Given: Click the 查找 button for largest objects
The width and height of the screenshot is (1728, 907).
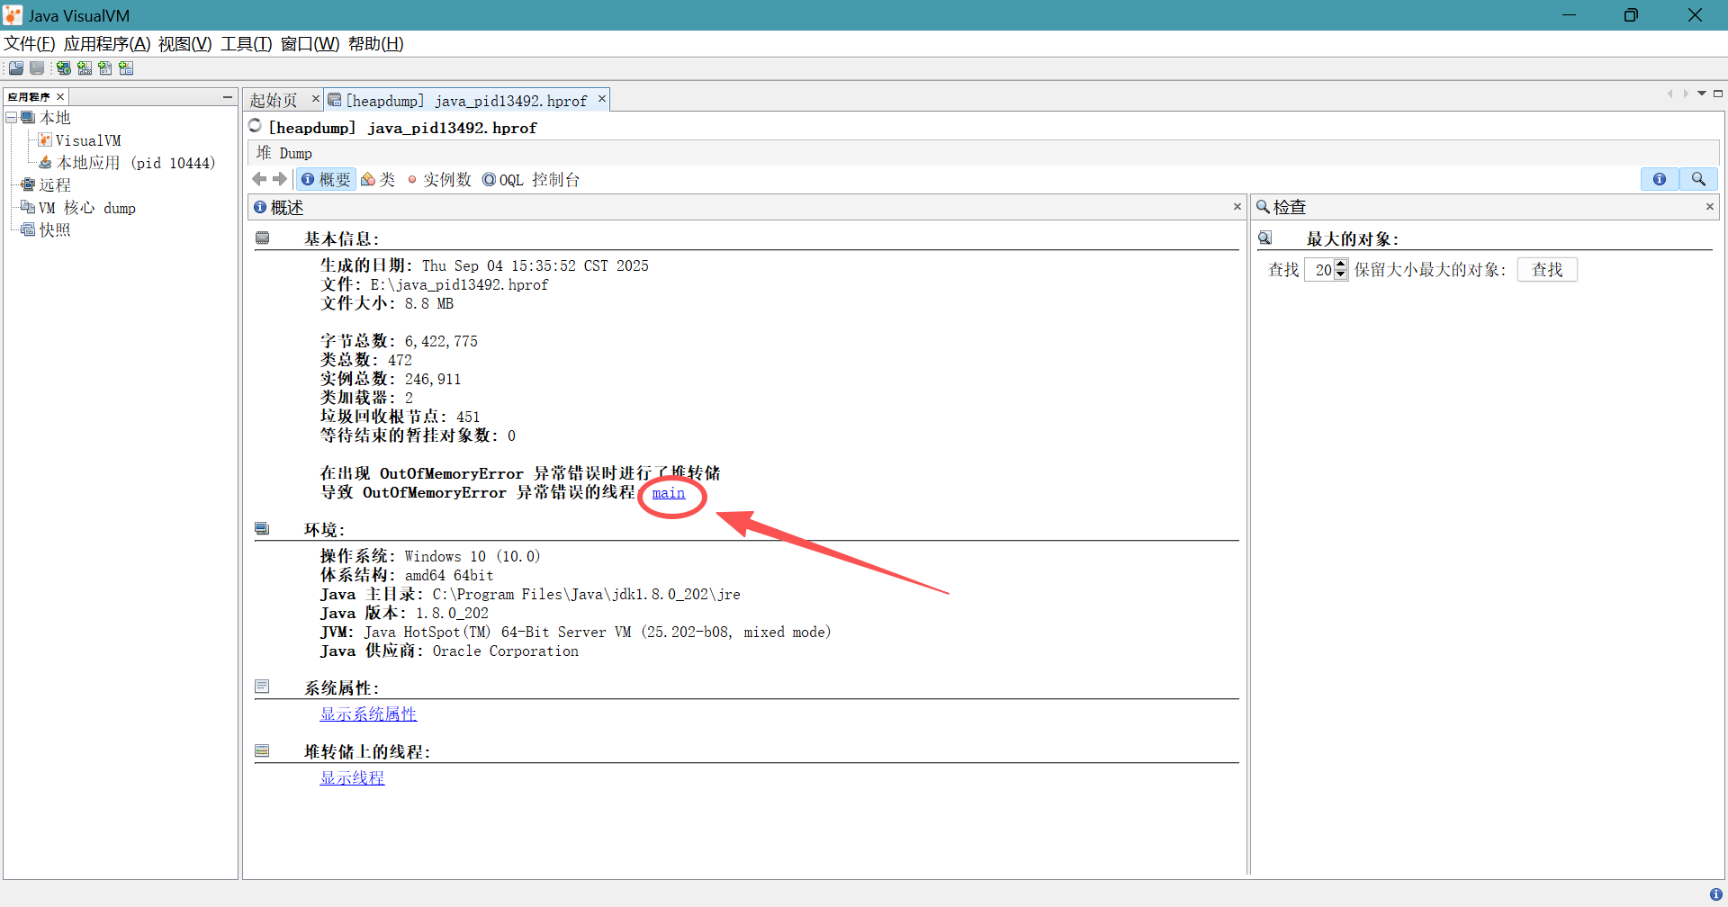Looking at the screenshot, I should pos(1547,269).
